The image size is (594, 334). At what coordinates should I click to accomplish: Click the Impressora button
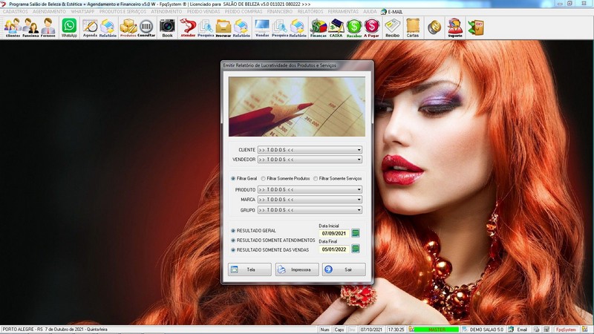[x=296, y=269]
